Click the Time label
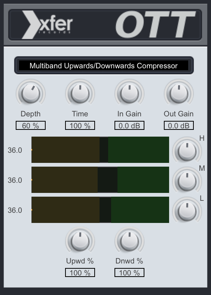Image resolution: width=211 pixels, height=295 pixels. (80, 114)
